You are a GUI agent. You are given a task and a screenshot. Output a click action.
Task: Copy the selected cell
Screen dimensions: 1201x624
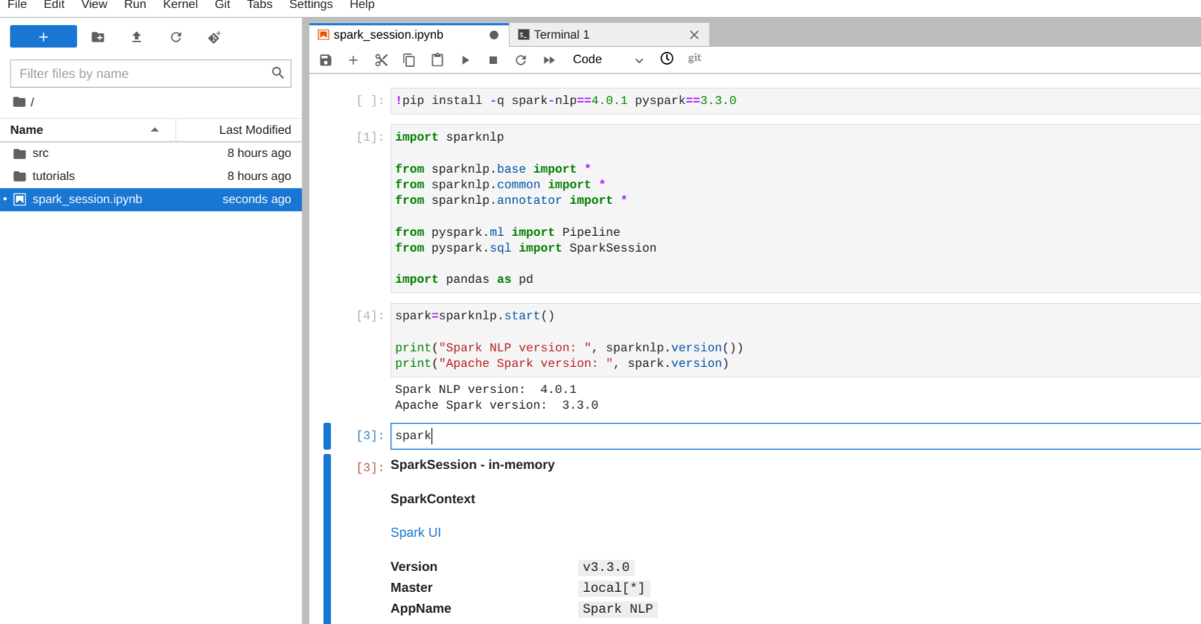click(x=409, y=60)
